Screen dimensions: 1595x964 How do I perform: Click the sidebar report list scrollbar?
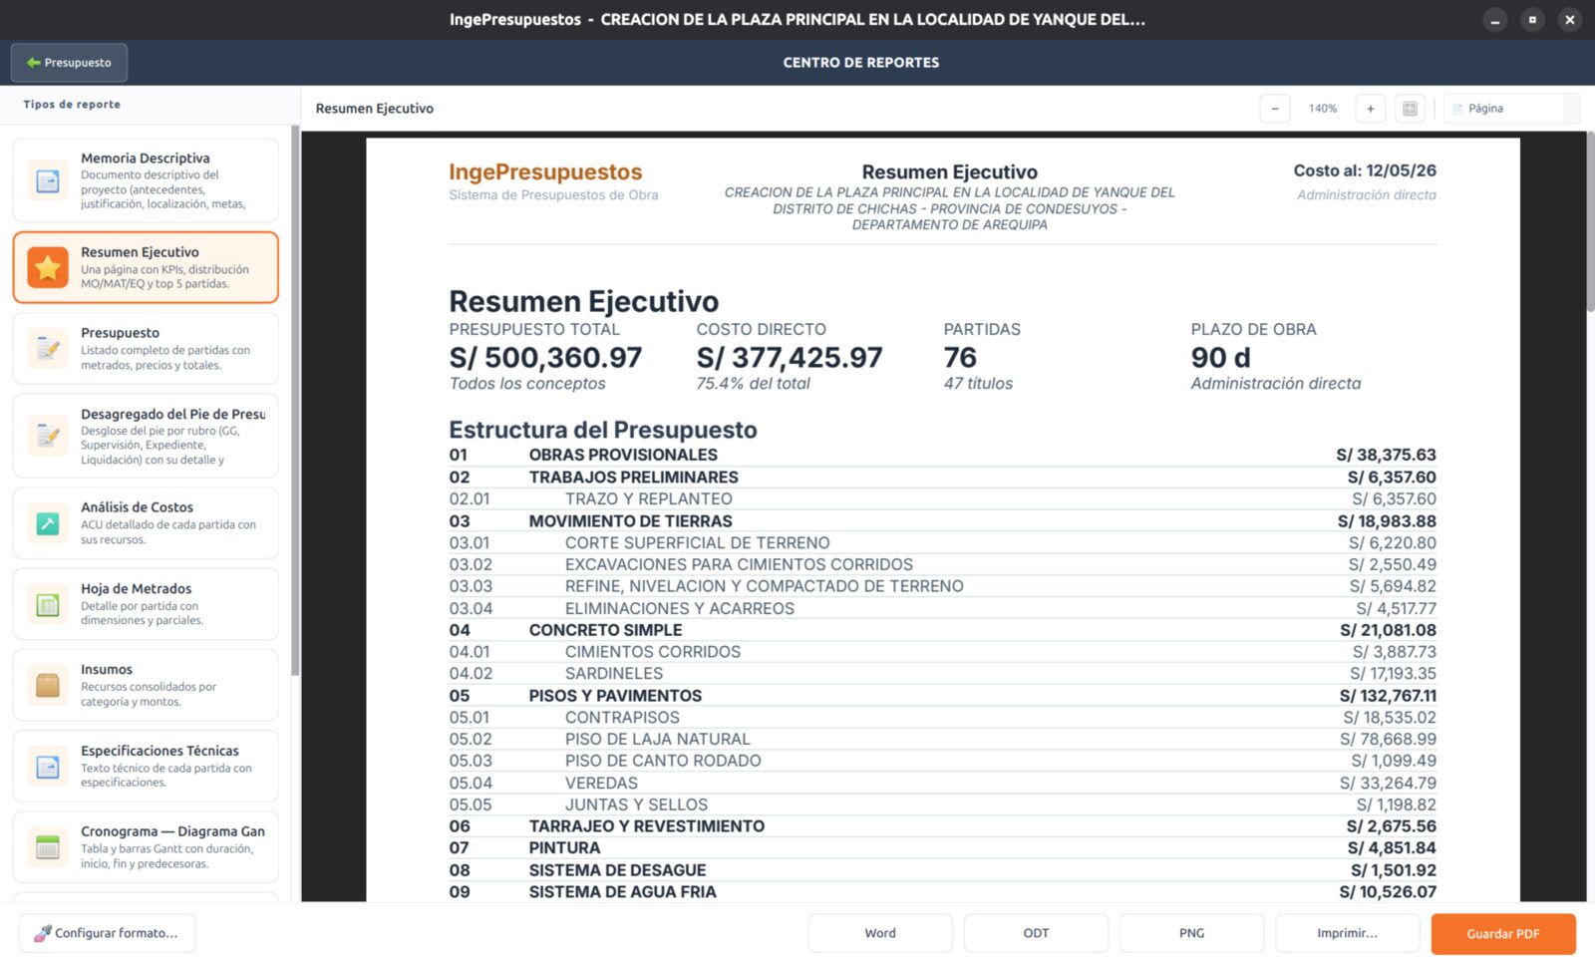coord(295,401)
